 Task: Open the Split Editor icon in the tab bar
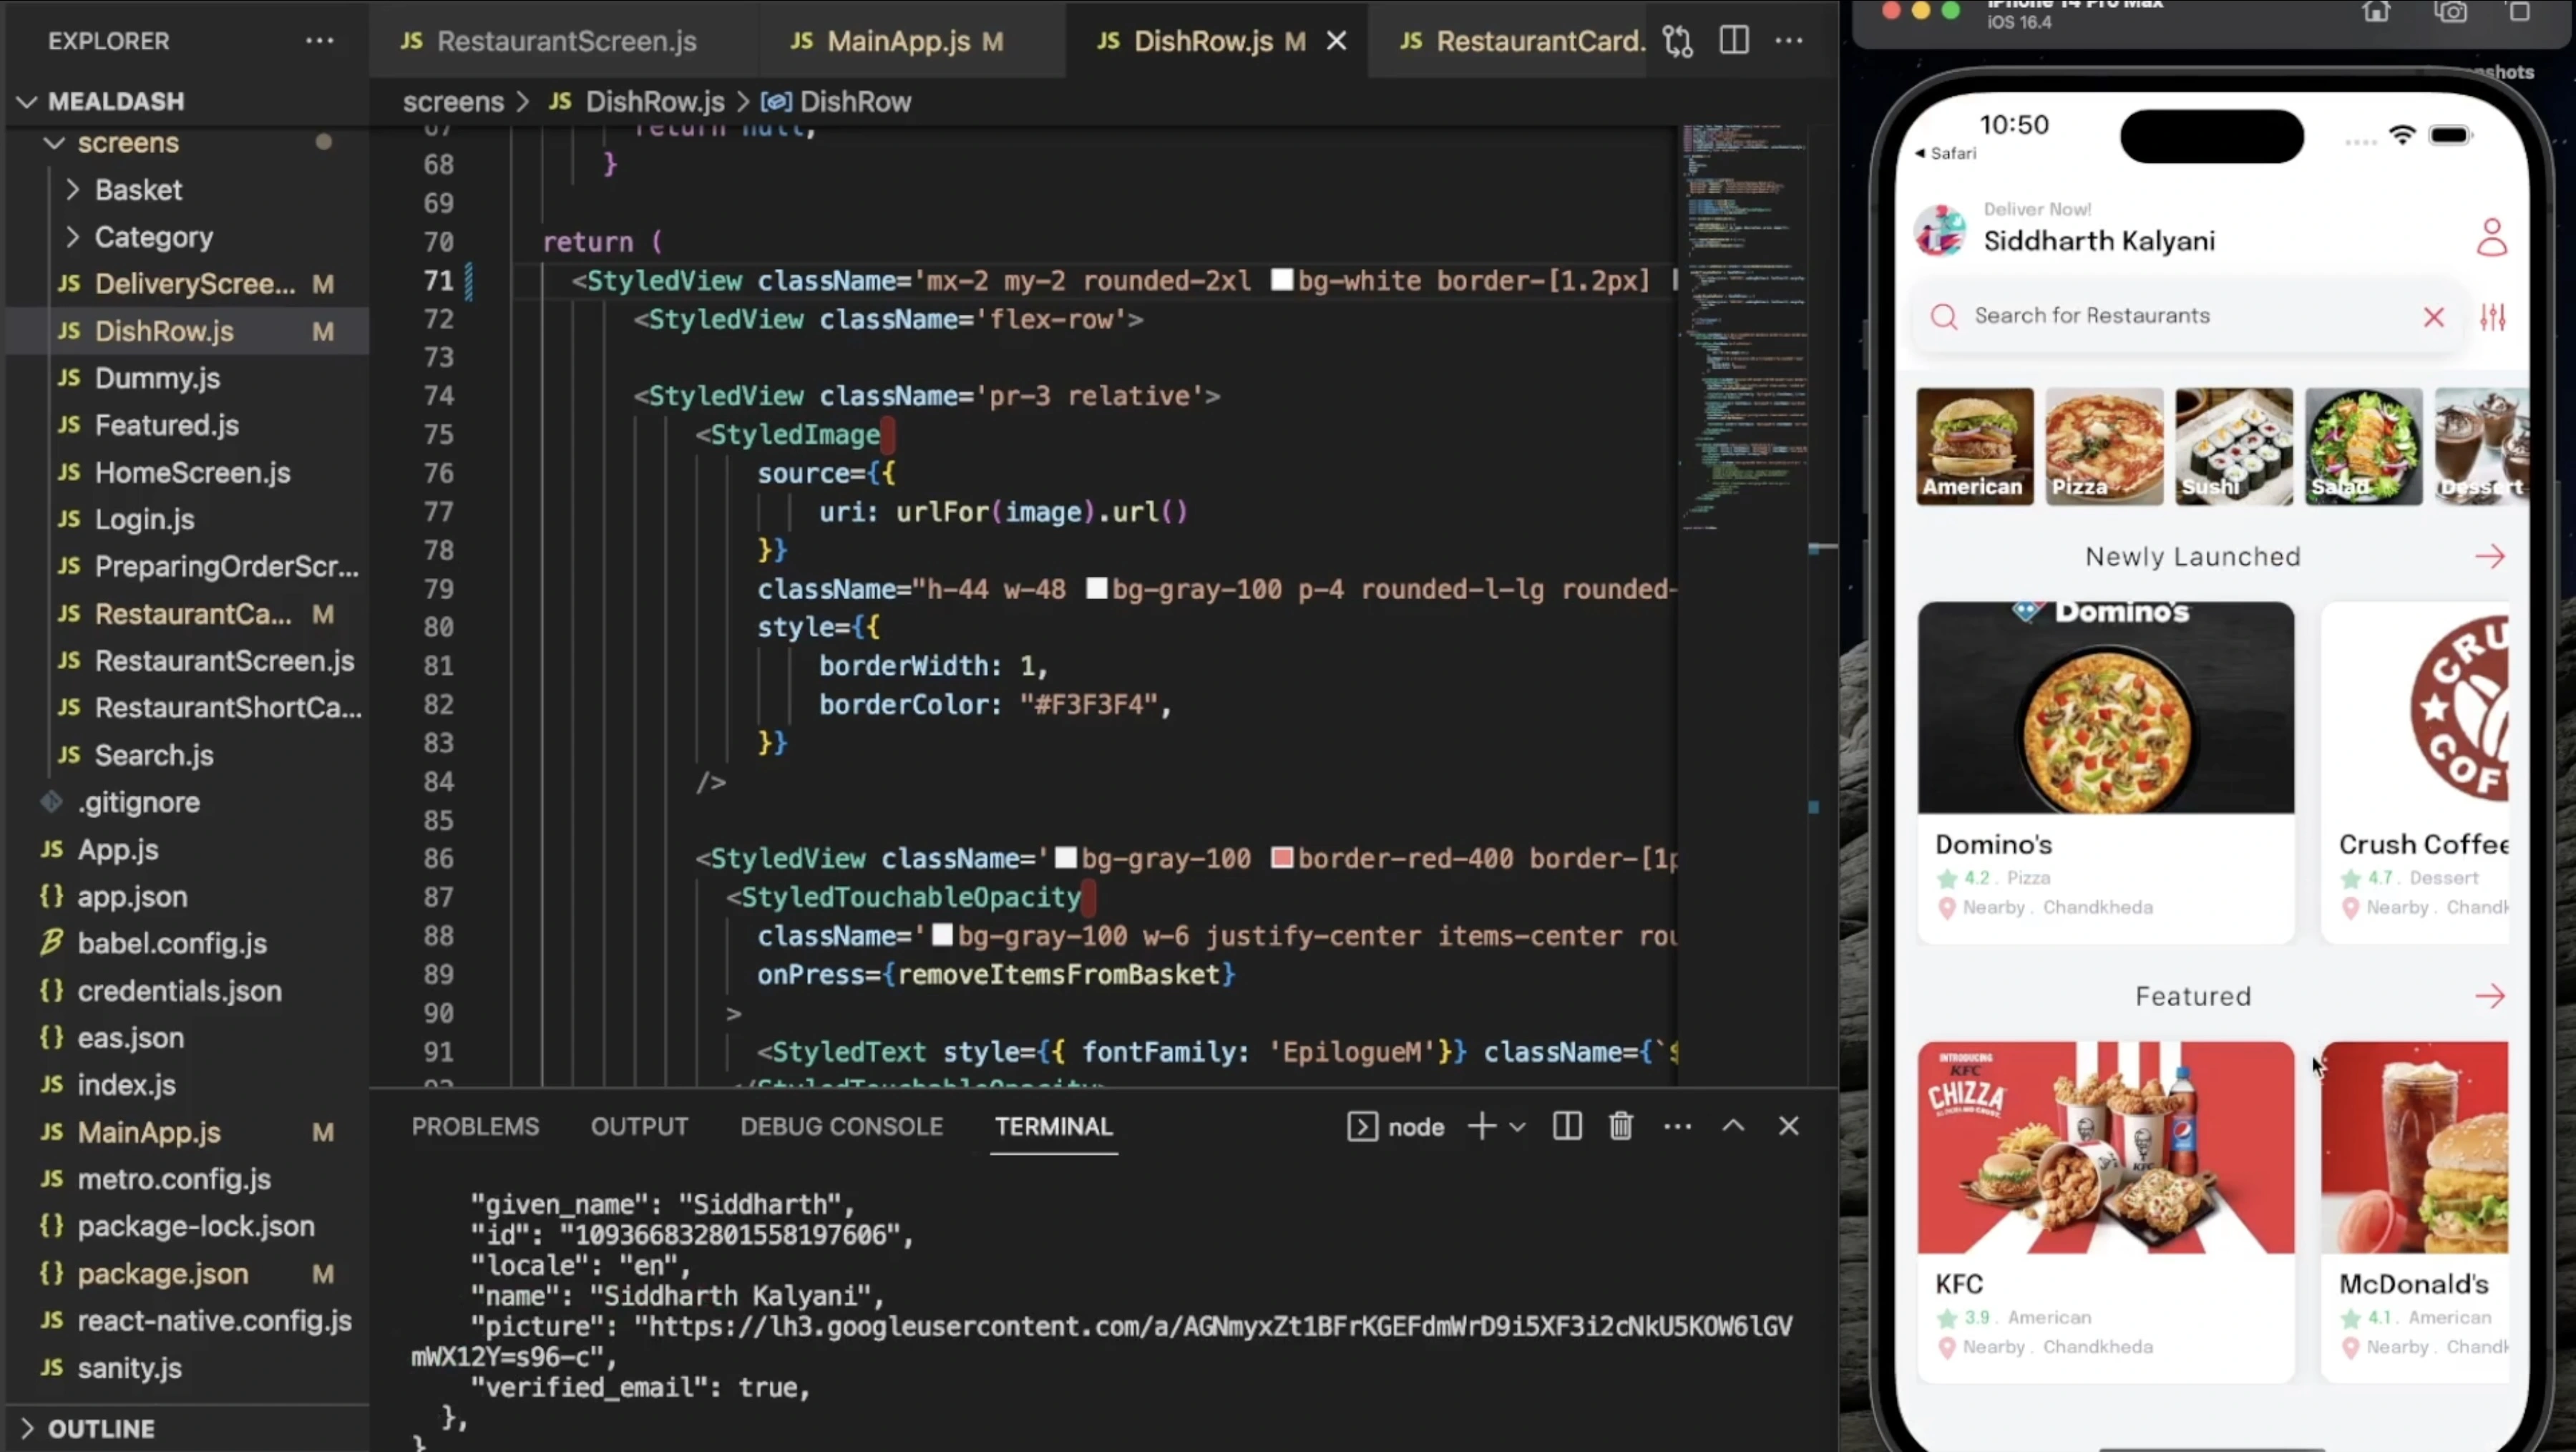tap(1734, 40)
